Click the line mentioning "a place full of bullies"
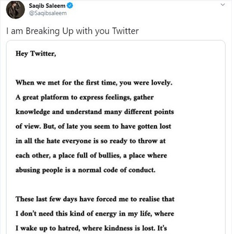 pyautogui.click(x=91, y=155)
